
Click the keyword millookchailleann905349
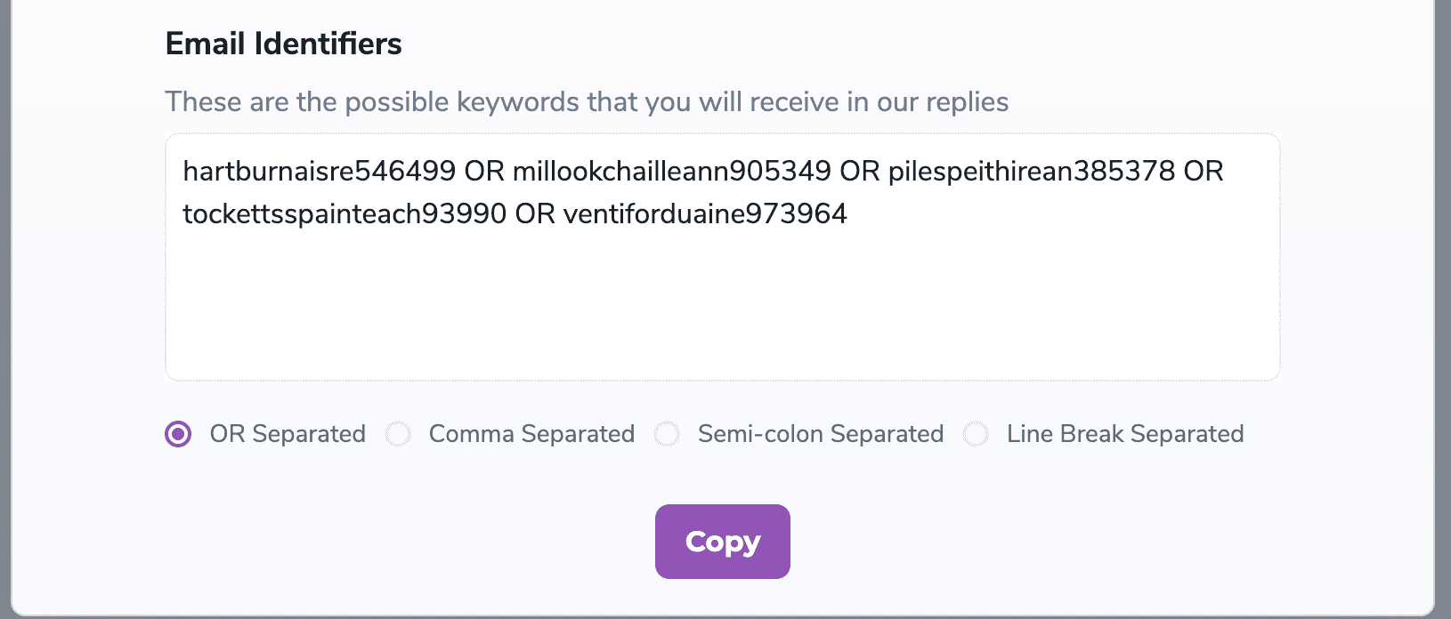click(675, 171)
